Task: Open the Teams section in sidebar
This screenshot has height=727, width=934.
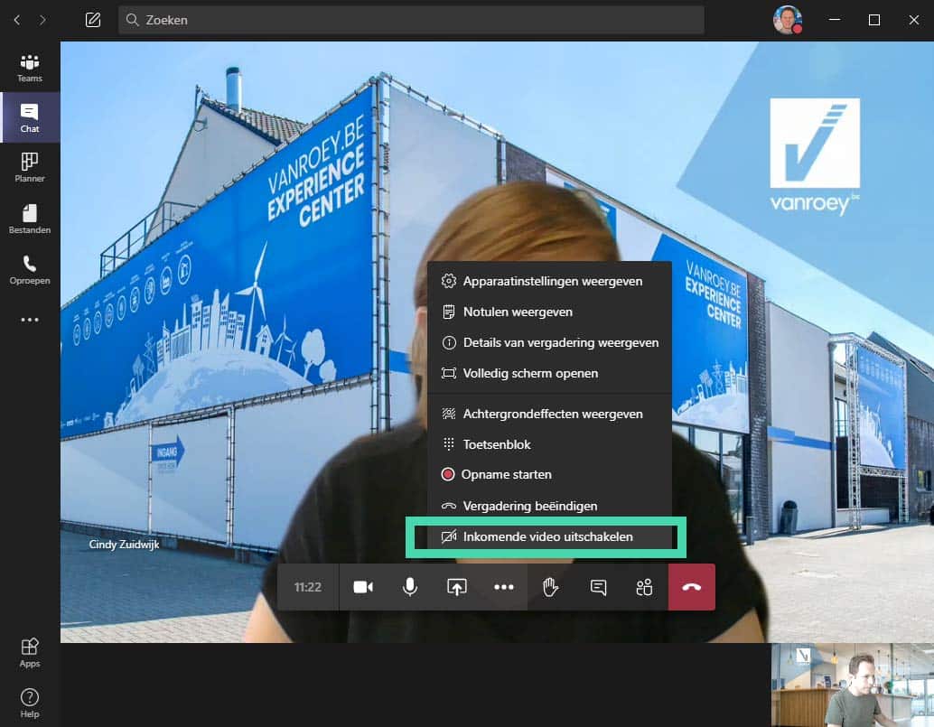Action: pos(30,68)
